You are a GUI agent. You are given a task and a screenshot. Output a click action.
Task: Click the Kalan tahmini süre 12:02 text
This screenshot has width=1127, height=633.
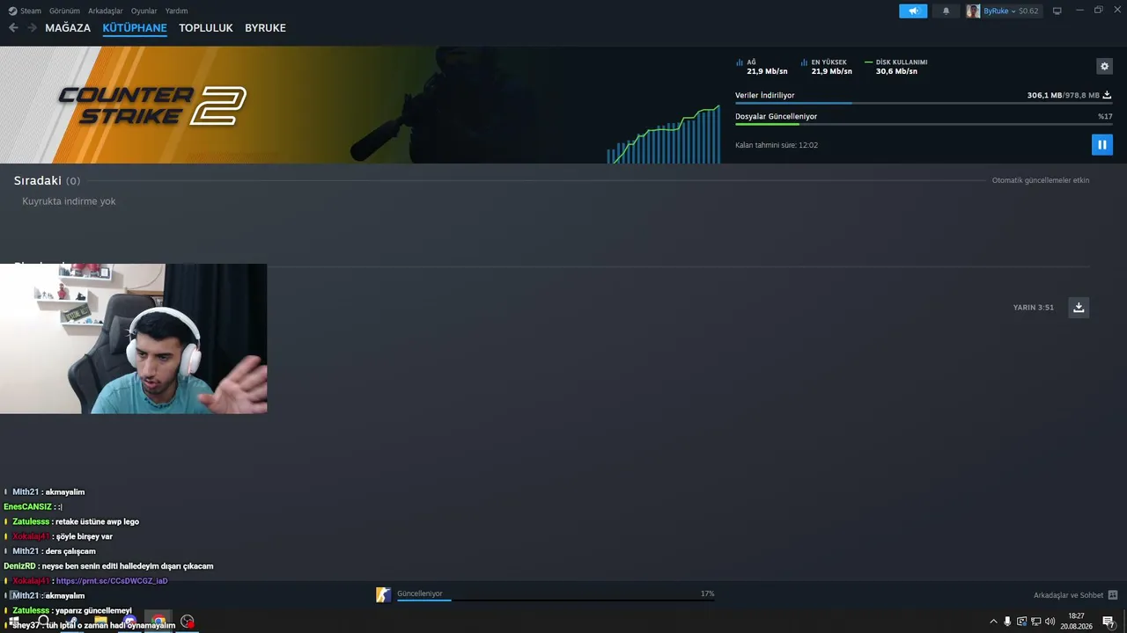777,145
